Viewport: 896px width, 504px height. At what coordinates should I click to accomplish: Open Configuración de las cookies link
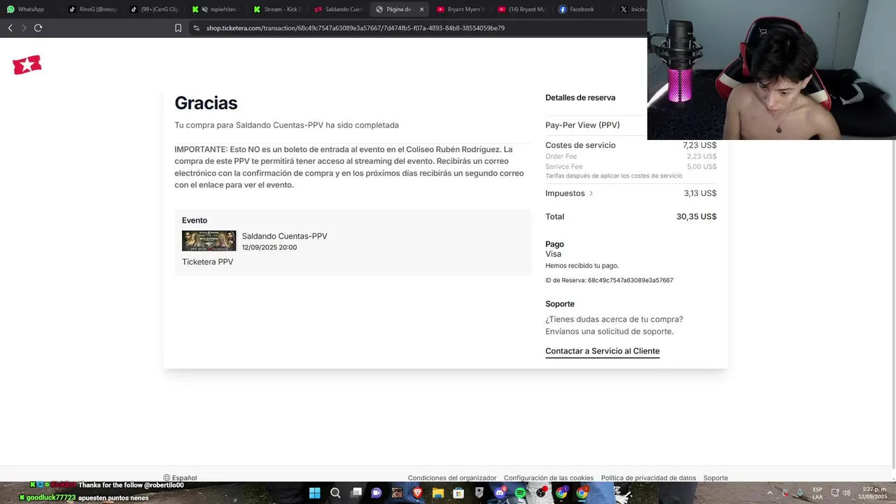[549, 478]
